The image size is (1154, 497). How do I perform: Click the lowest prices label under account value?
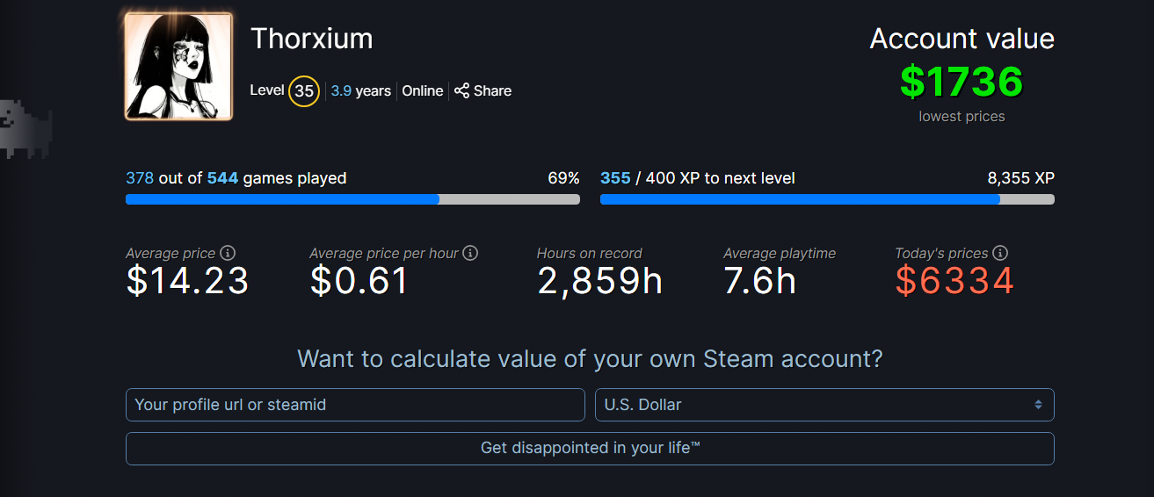(x=962, y=116)
